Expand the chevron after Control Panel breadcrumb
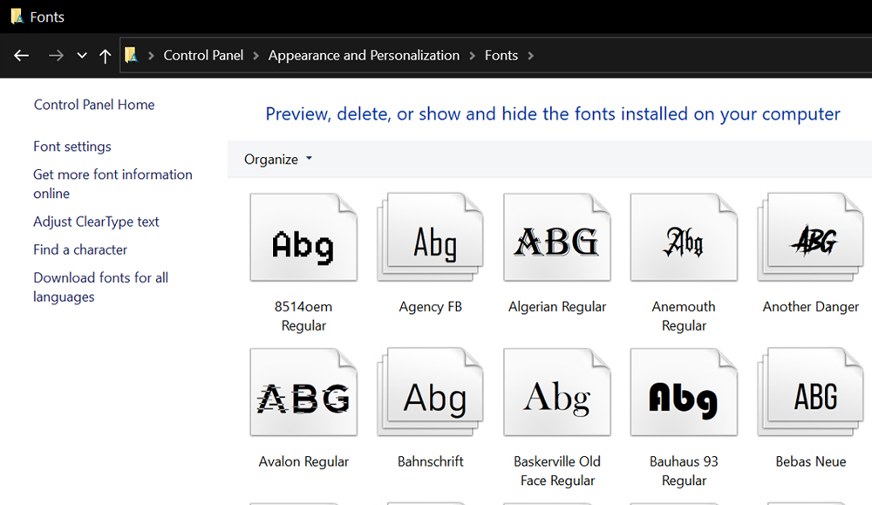 [x=255, y=56]
